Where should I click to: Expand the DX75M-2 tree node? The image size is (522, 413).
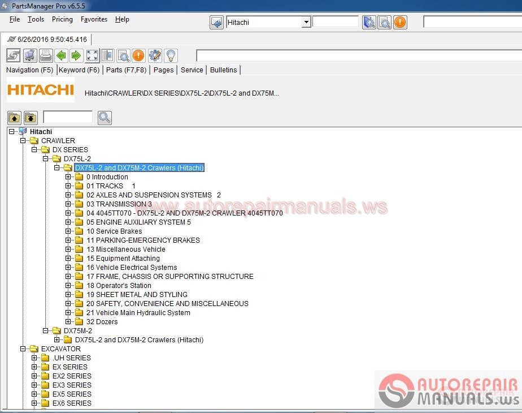pyautogui.click(x=46, y=330)
